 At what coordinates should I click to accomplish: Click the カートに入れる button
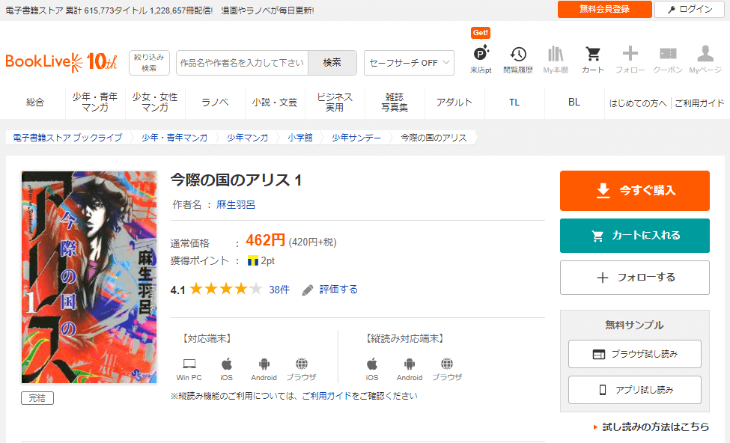[x=634, y=236]
